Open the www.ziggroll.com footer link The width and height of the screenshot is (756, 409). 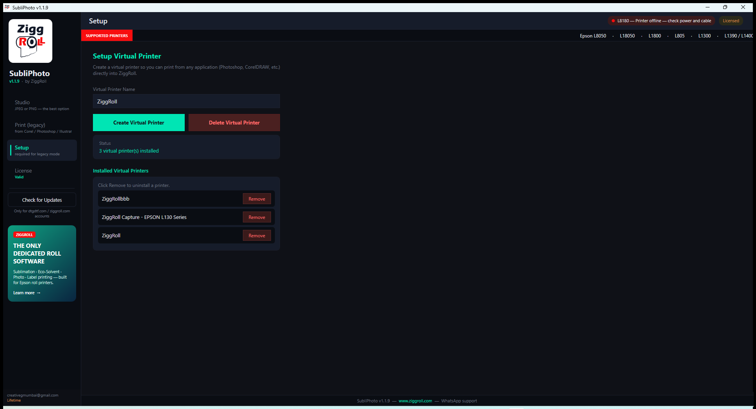[x=415, y=401]
